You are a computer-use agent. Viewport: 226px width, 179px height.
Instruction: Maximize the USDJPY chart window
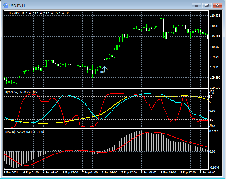(207, 6)
